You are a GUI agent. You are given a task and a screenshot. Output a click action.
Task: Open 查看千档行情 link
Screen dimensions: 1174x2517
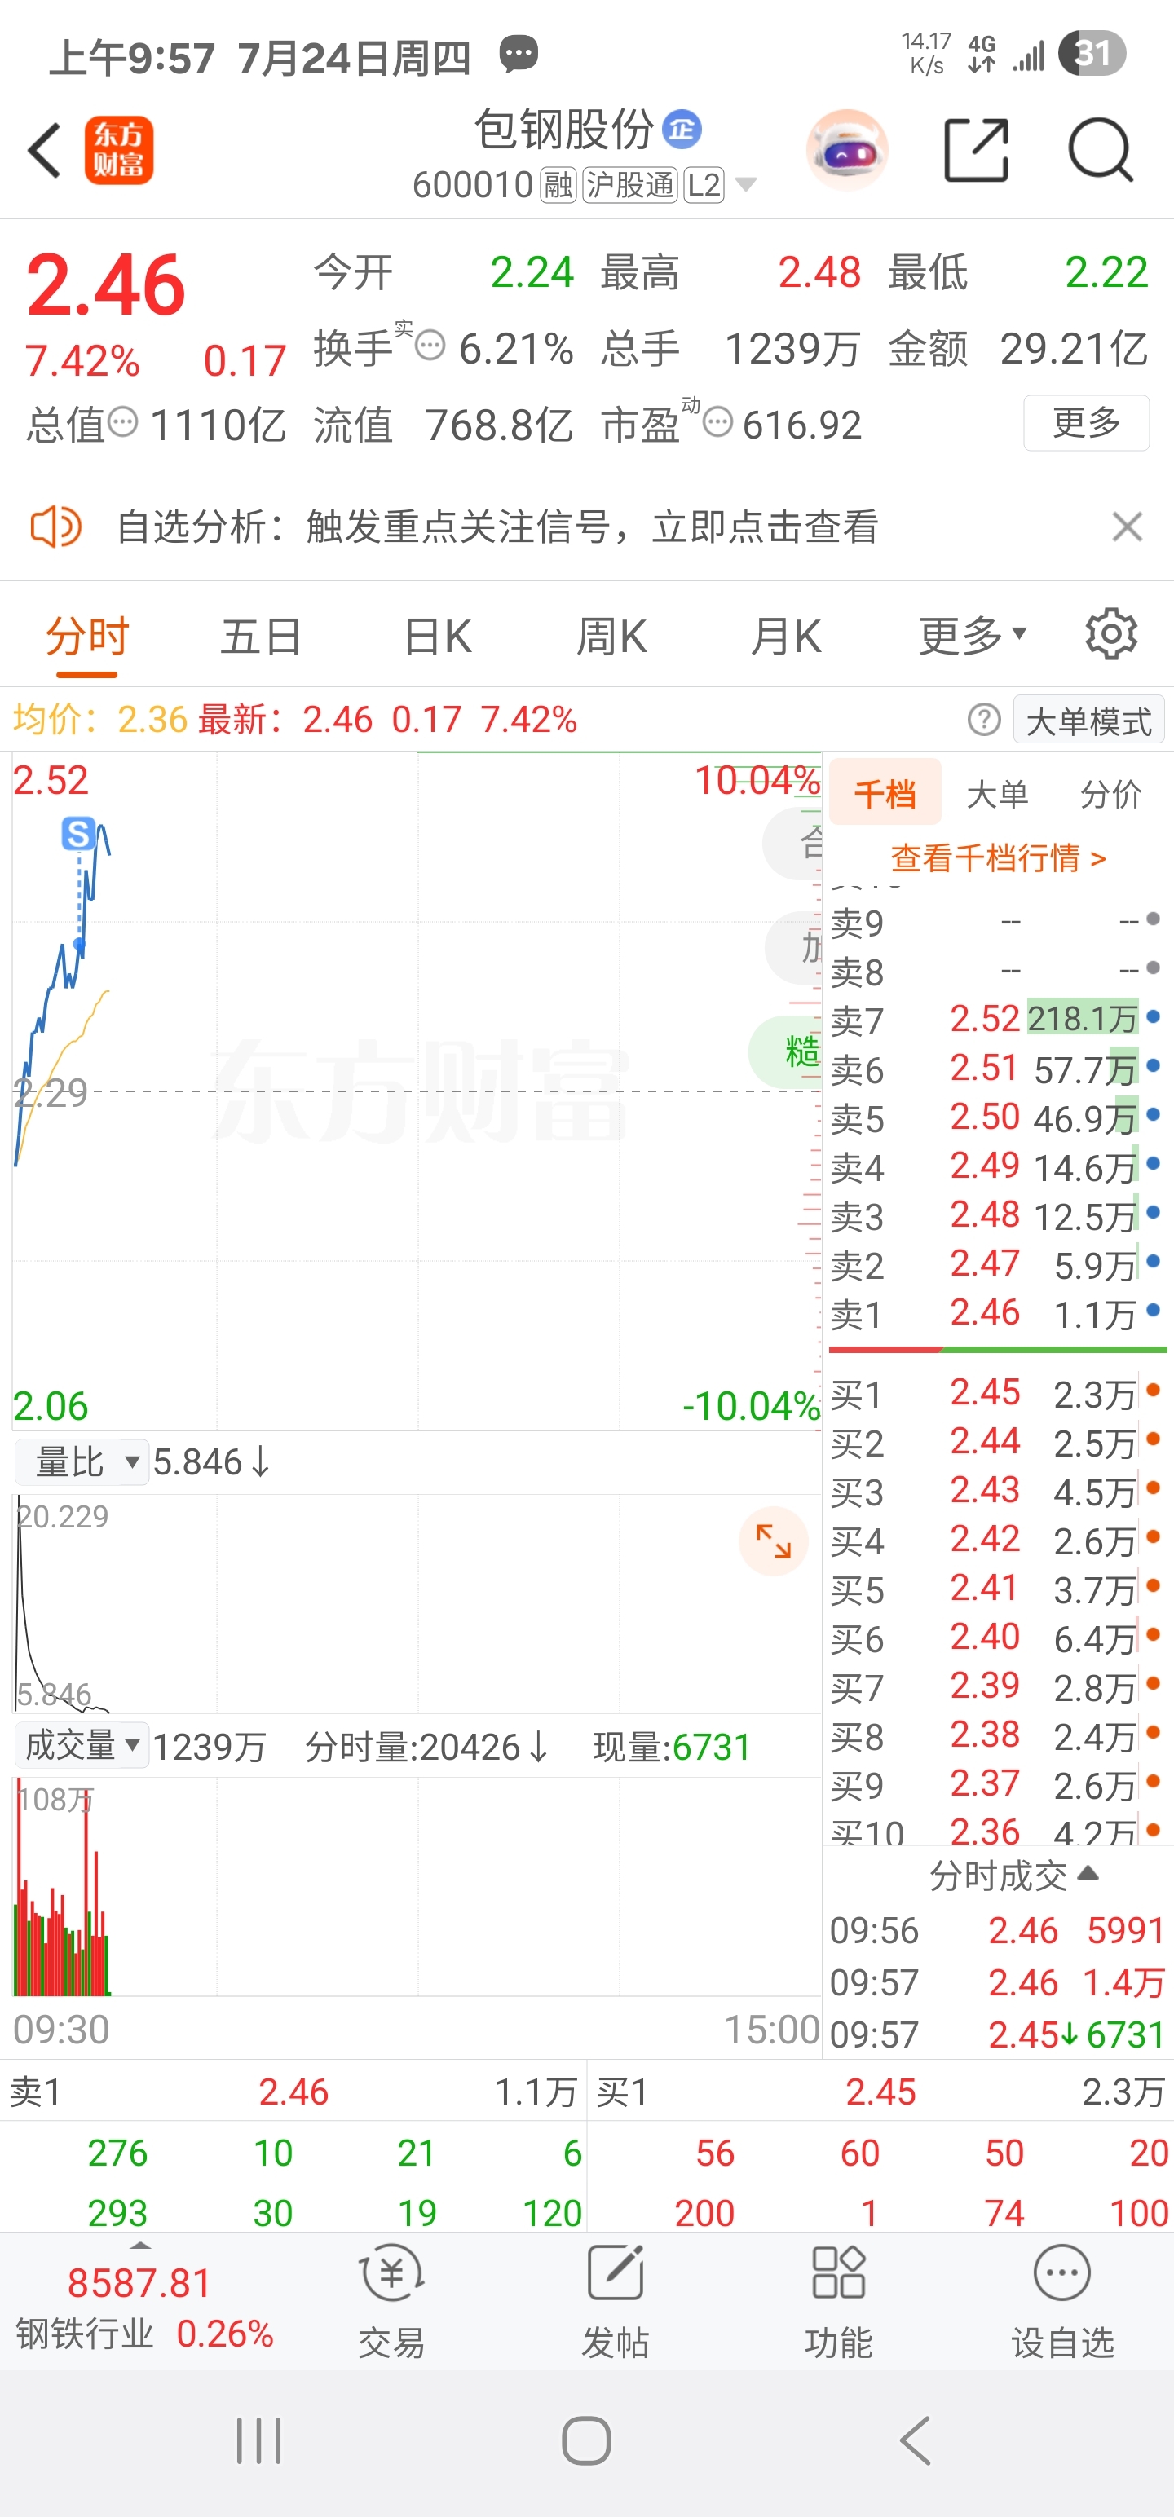(x=998, y=858)
